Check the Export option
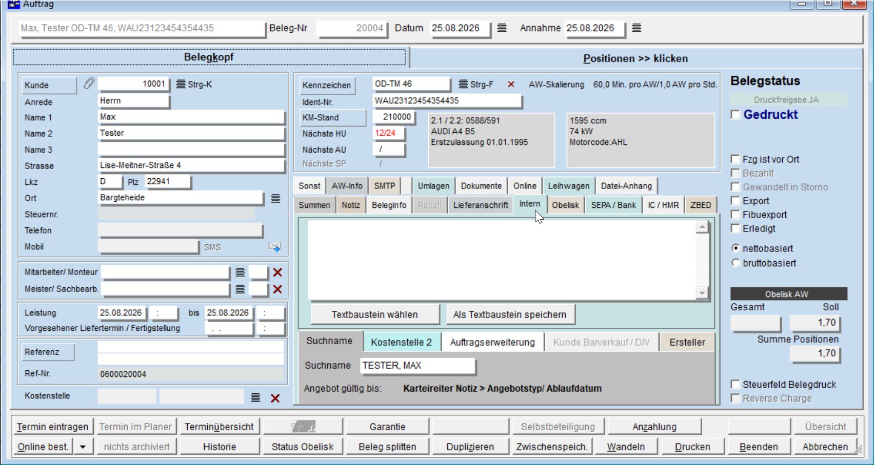 [x=736, y=201]
